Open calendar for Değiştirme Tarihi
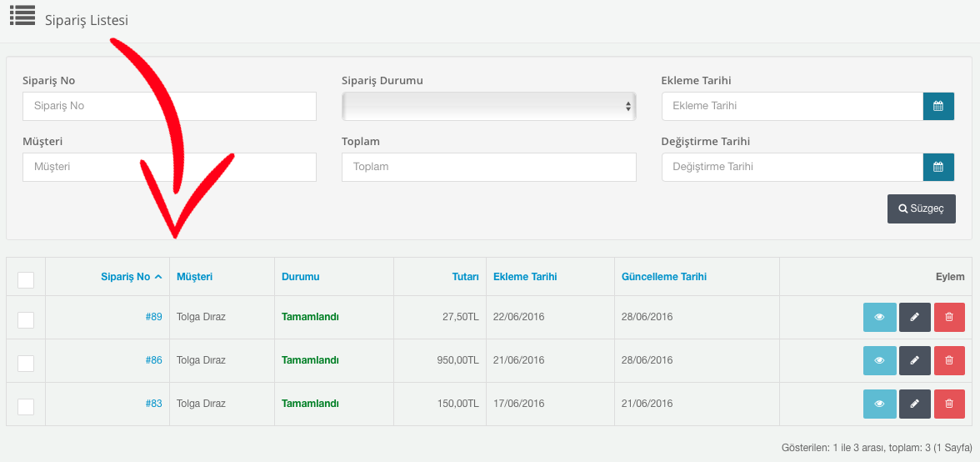Screen dimensions: 980x462 [938, 167]
